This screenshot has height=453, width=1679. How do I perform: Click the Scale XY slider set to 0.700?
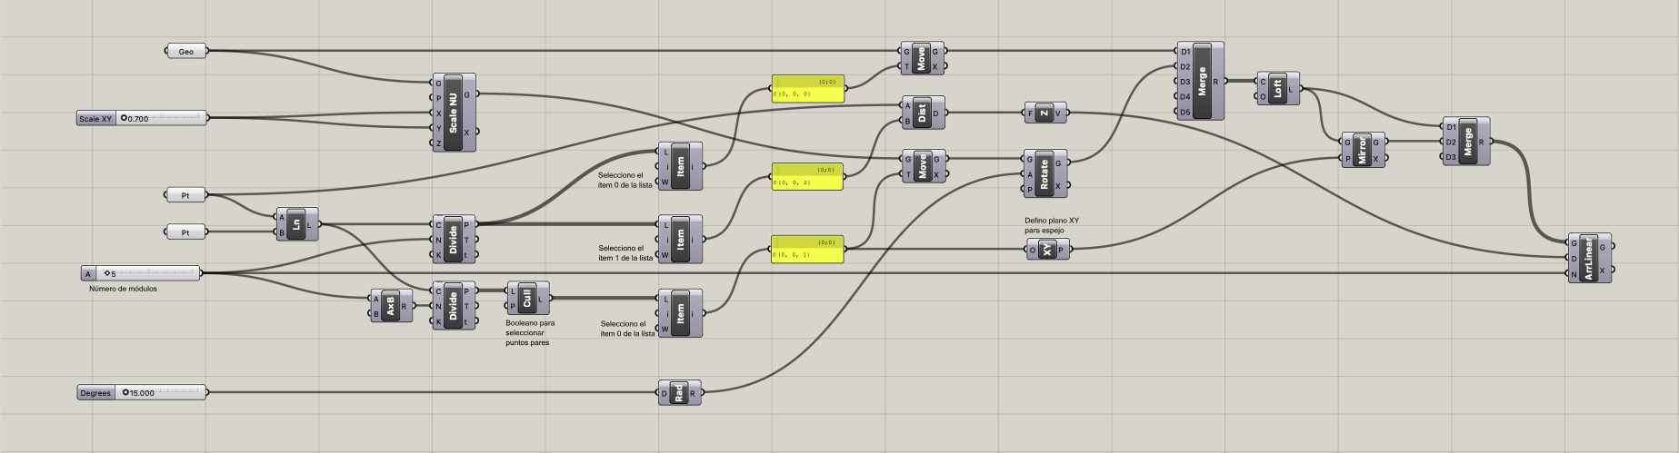pyautogui.click(x=162, y=118)
